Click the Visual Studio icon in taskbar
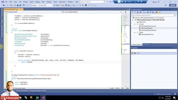The height and width of the screenshot is (100, 178). click(43, 97)
